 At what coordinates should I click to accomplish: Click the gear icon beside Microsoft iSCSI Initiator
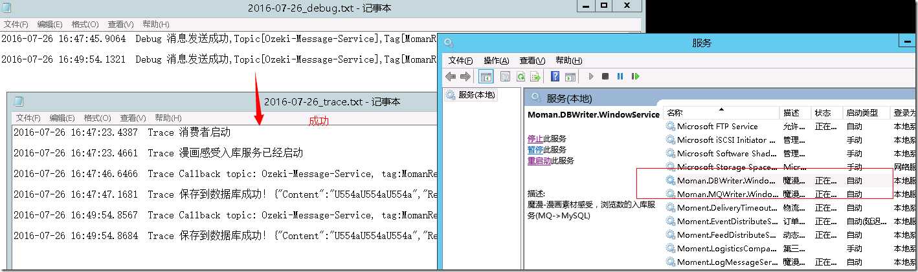tap(670, 140)
